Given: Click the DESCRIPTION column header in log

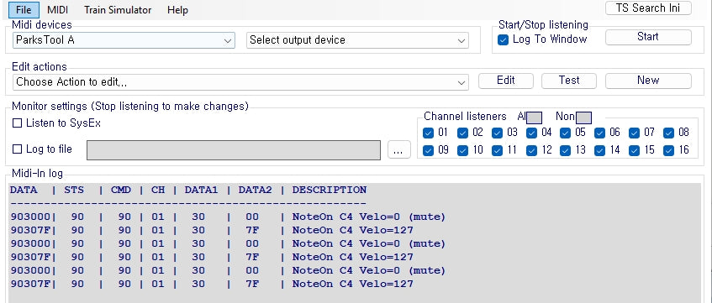Looking at the screenshot, I should coord(330,190).
